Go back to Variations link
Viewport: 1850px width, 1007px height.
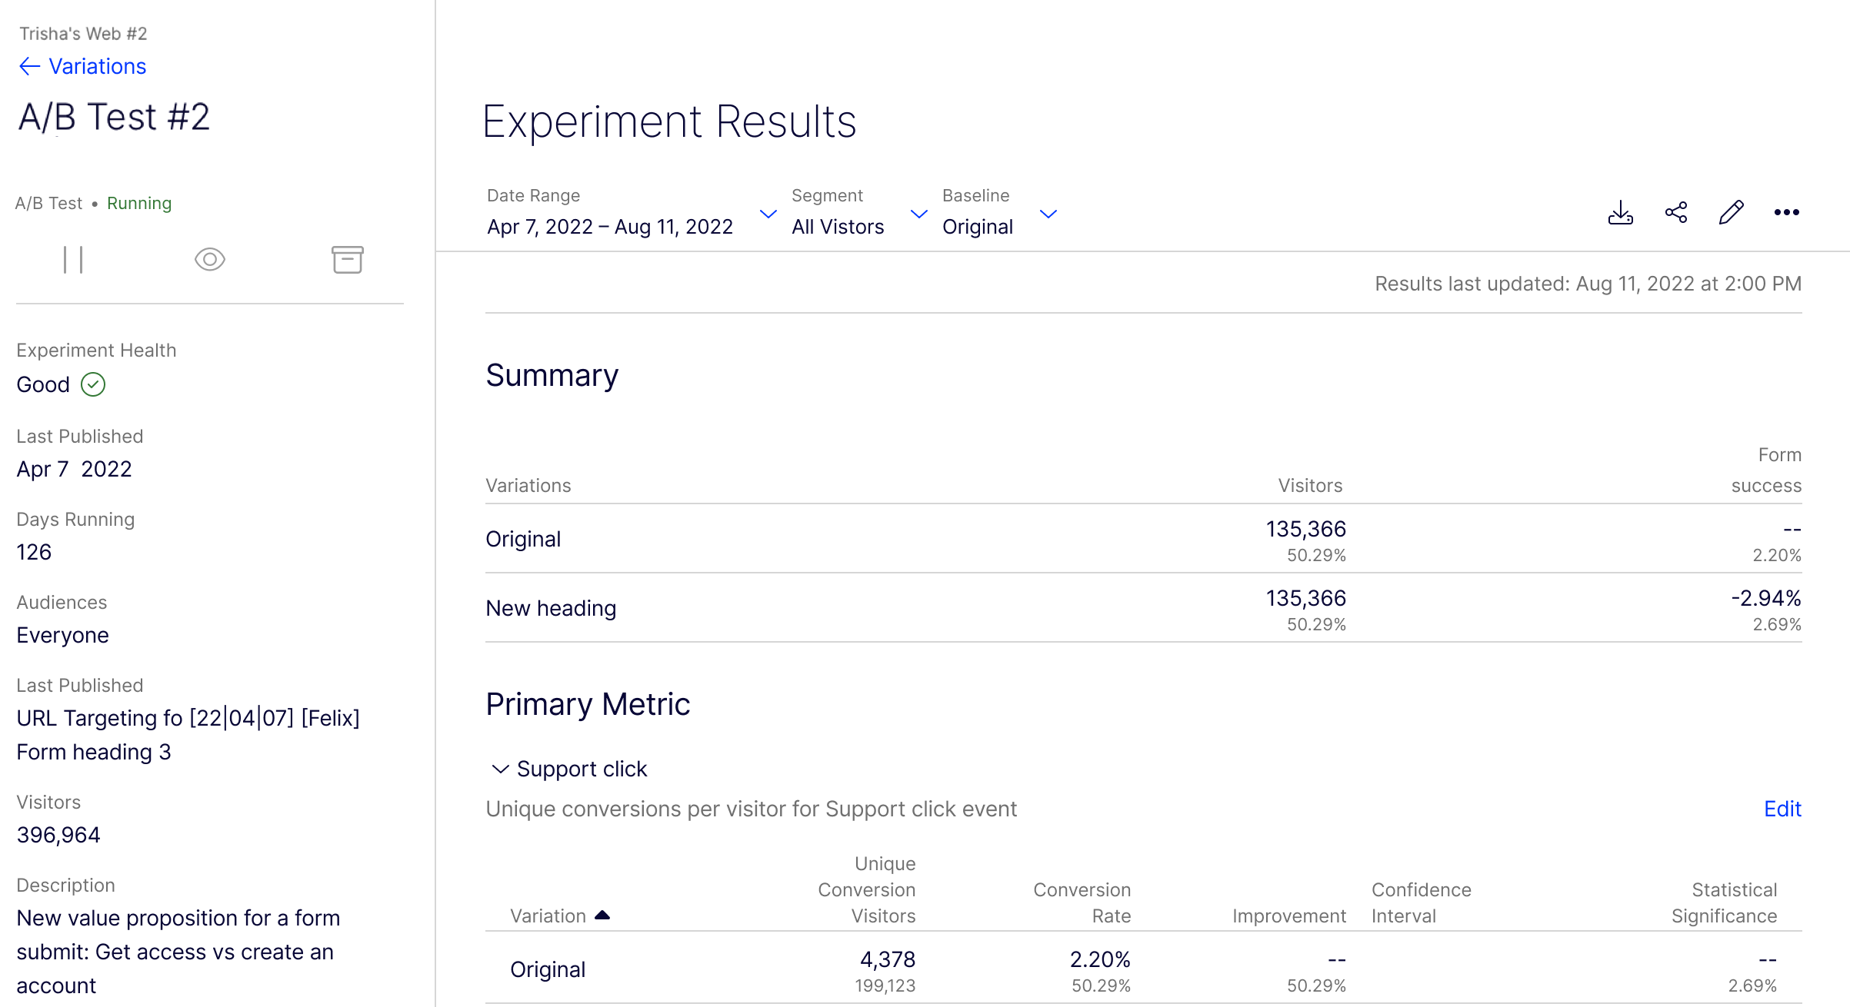97,67
